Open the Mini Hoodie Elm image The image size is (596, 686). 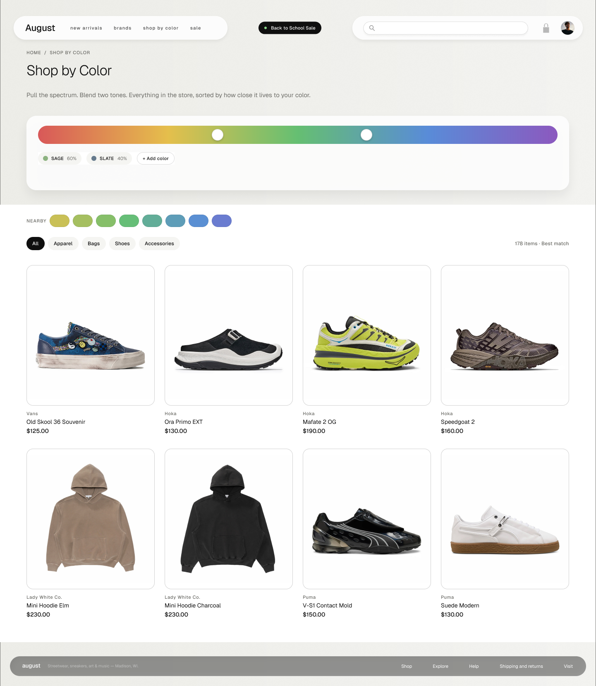[91, 519]
